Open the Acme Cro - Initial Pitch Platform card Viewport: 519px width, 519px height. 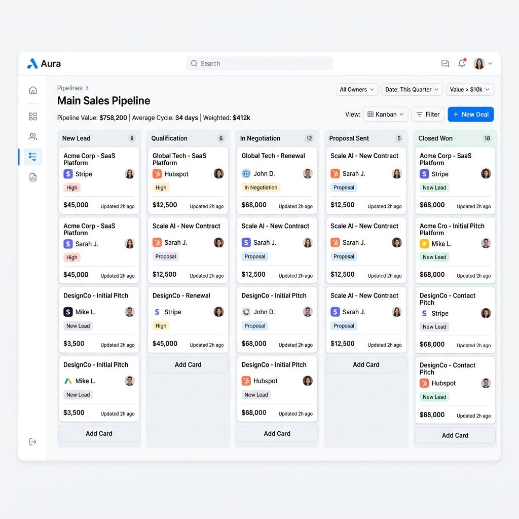pyautogui.click(x=455, y=250)
